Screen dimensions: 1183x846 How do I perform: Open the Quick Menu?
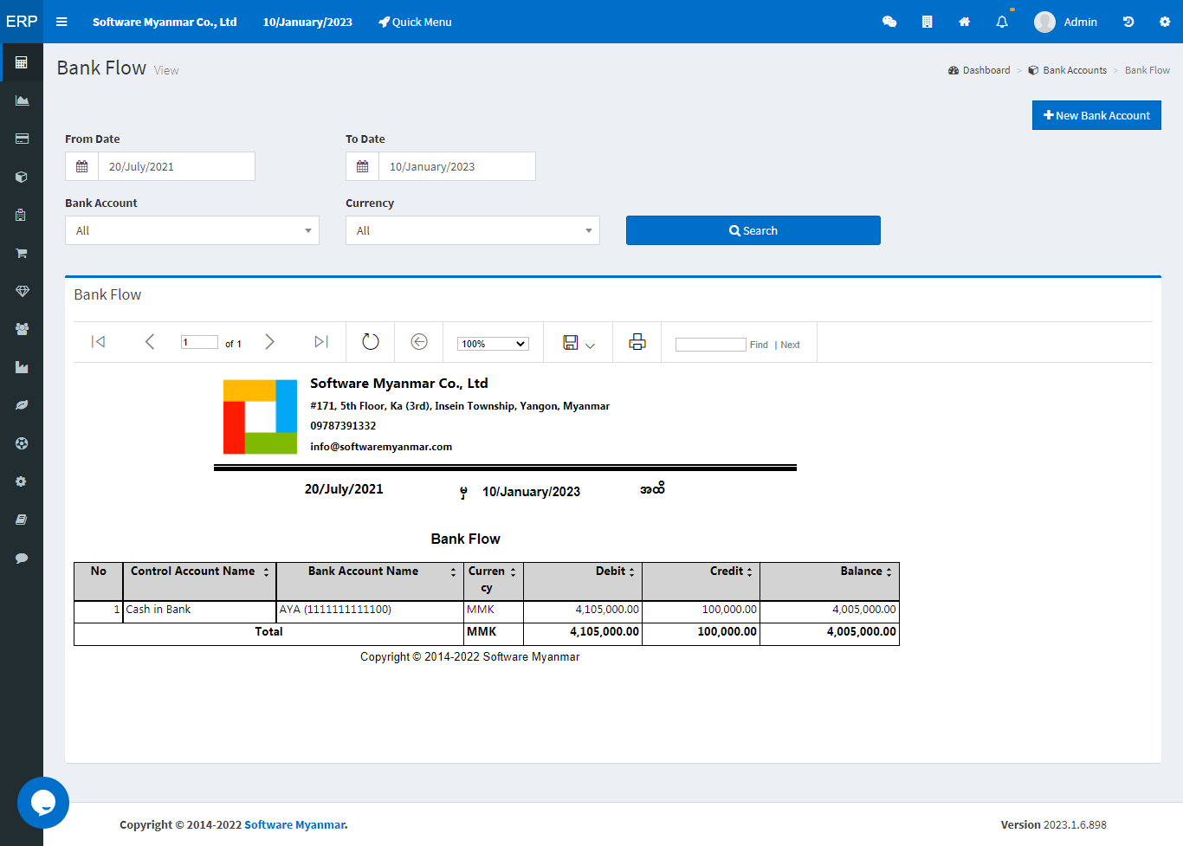pyautogui.click(x=415, y=22)
